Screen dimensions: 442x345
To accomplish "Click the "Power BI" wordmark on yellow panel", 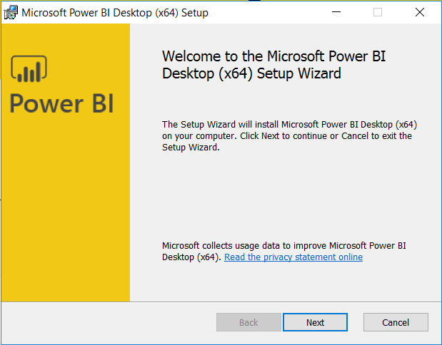I will [x=61, y=103].
